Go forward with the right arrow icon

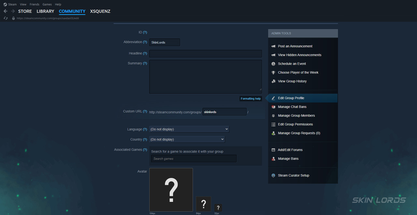(x=13, y=11)
